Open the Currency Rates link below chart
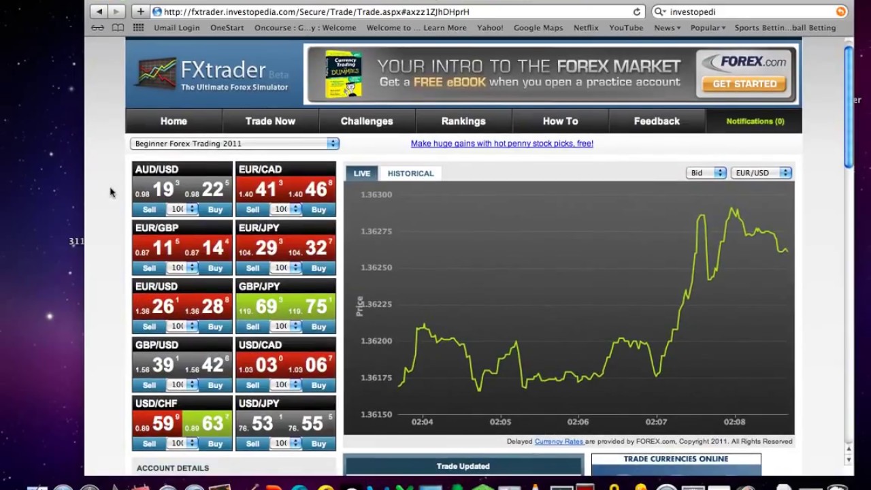Viewport: 871px width, 490px height. point(559,441)
